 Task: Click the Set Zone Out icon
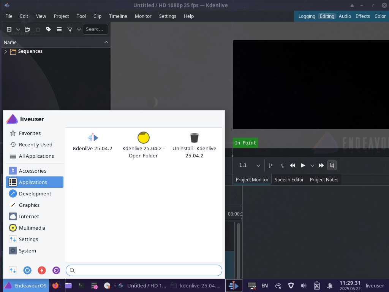[281, 165]
